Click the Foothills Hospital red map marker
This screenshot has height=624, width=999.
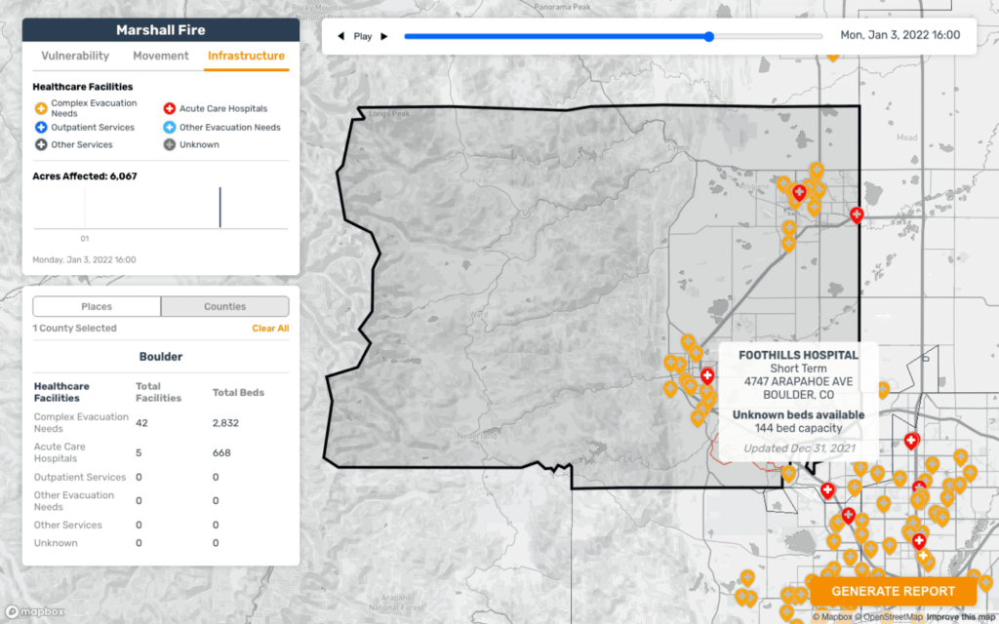coord(706,375)
